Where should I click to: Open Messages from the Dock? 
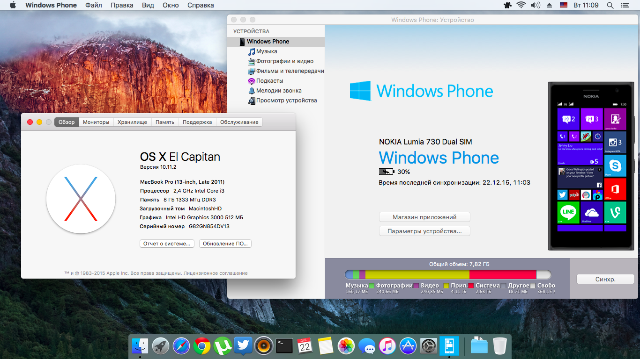367,346
